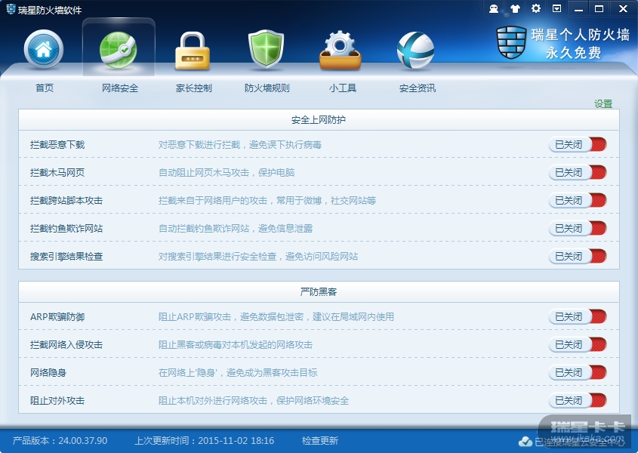This screenshot has width=638, height=453.
Task: Click the 拦截跨站脚本攻击 row label
Action: pyautogui.click(x=66, y=200)
